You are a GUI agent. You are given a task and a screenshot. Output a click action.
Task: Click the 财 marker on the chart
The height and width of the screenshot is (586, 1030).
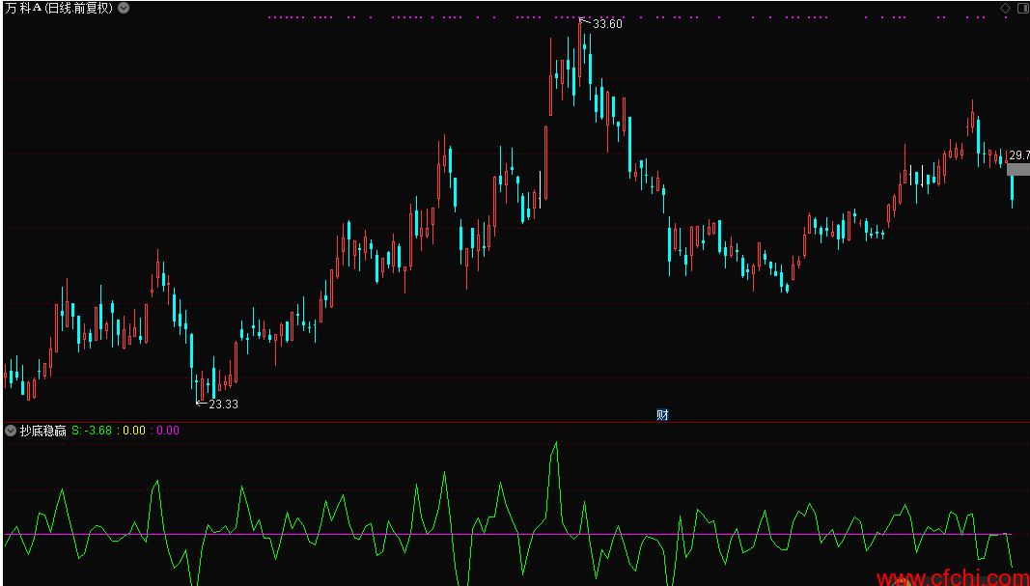point(662,414)
